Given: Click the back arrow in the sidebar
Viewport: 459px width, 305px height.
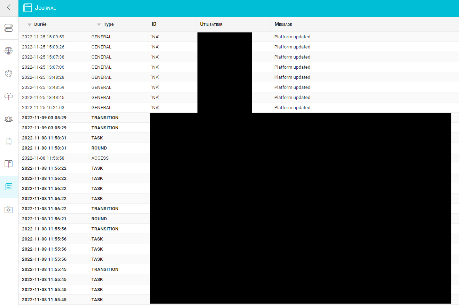Looking at the screenshot, I should [9, 7].
